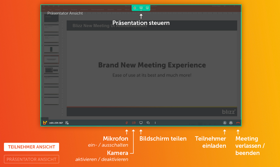The width and height of the screenshot is (280, 167).
Task: Open the Animationen ribbon tab
Action: point(84,10)
